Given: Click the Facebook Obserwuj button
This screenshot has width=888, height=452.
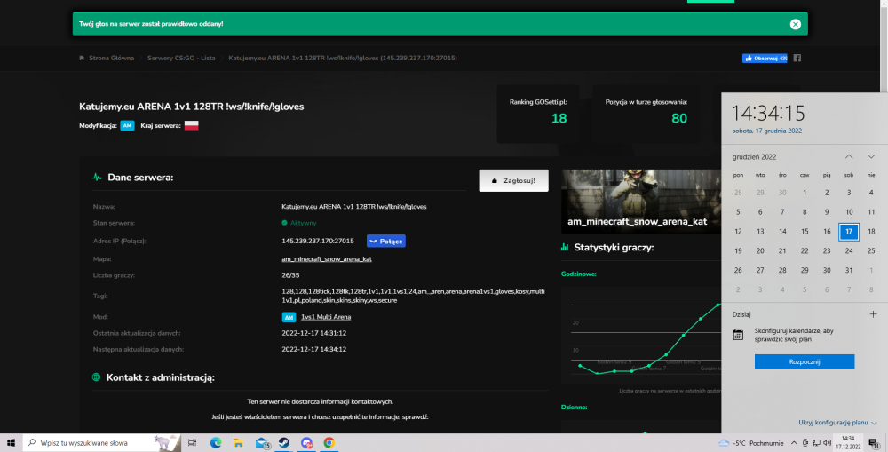Looking at the screenshot, I should 765,59.
